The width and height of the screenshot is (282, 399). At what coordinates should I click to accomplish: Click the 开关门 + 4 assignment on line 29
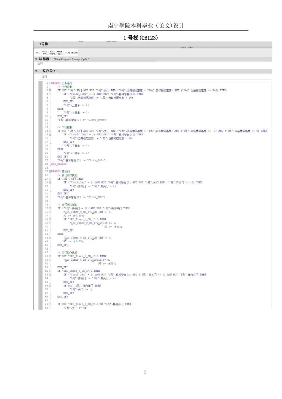coord(93,186)
